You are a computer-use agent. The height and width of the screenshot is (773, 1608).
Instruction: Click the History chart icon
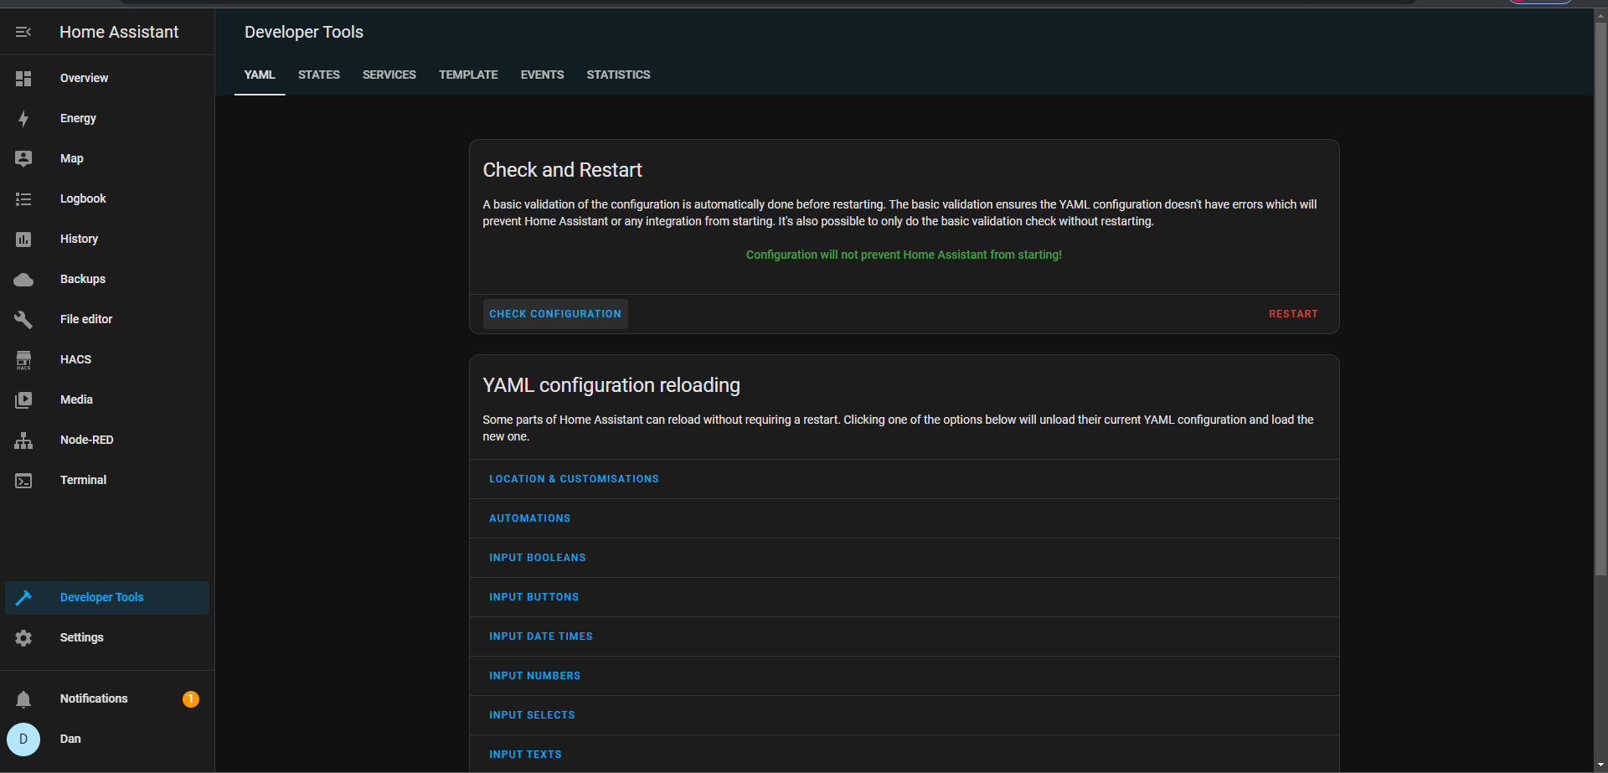(x=23, y=239)
